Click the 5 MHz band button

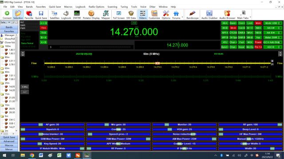[x=25, y=87]
